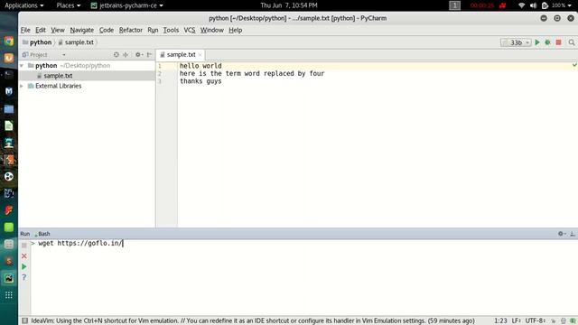Close the sample.txt editor tab

pos(200,54)
